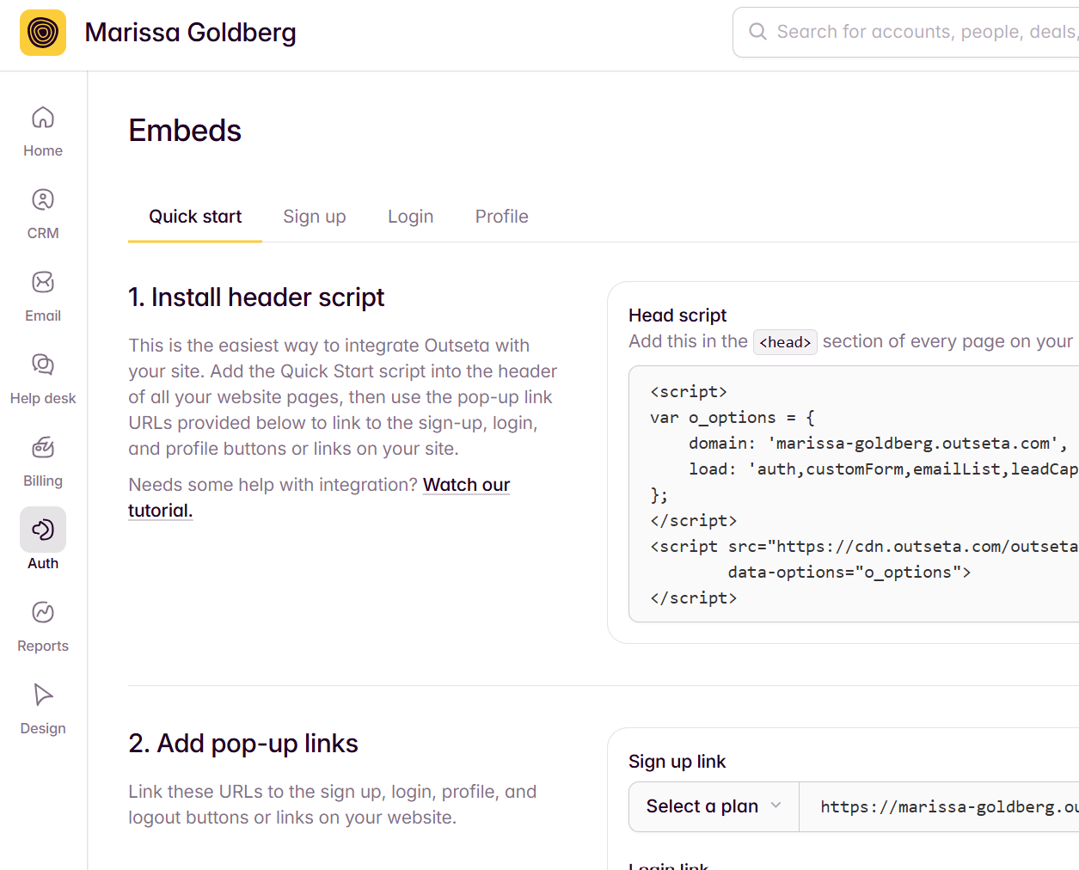Click the '2. Add pop-up links' heading
This screenshot has height=870, width=1079.
(243, 744)
